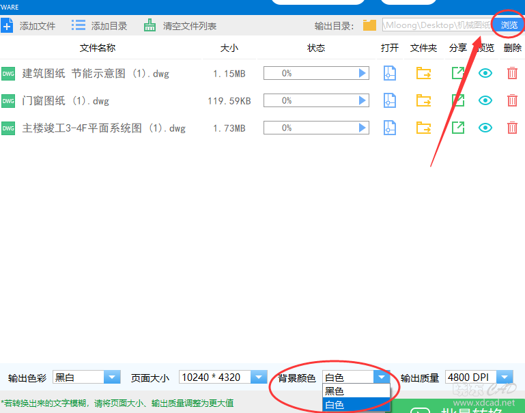Viewport: 525px width, 413px height.
Task: Expand the 页面大小 dropdown
Action: point(259,378)
